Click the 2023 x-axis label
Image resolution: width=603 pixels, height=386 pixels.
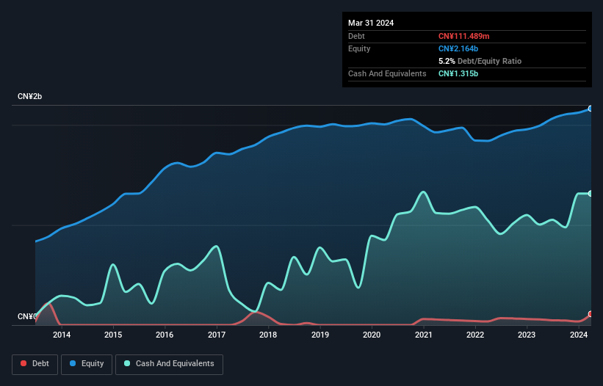tap(527, 335)
